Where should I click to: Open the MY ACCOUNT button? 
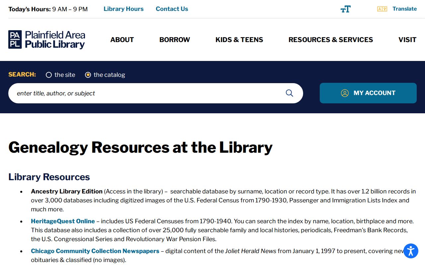click(368, 93)
